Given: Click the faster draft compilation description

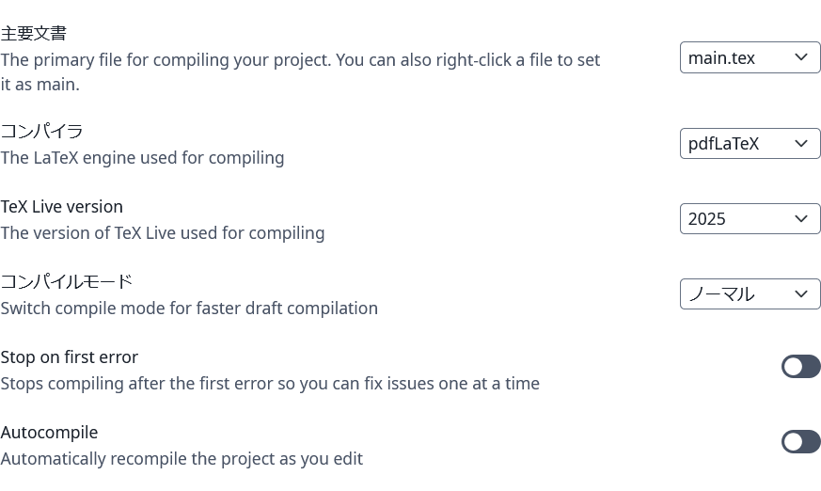Looking at the screenshot, I should pyautogui.click(x=189, y=309).
